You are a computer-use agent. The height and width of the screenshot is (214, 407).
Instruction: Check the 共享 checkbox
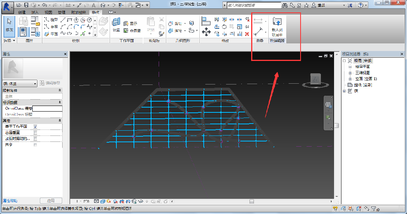coord(35,145)
